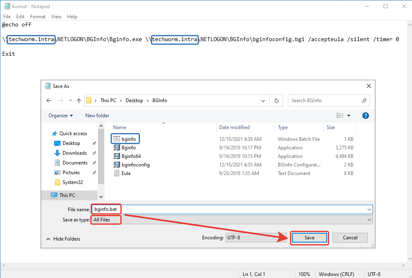Viewport: 412px width, 278px height.
Task: Select the bginfoconfig configuration file
Action: click(x=135, y=165)
